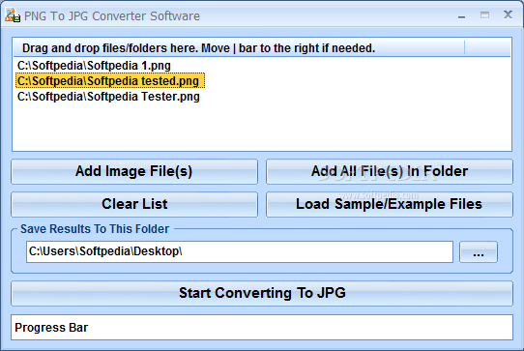Screen dimensions: 524x351
Task: Load Sample/Example Files button click
Action: point(390,204)
